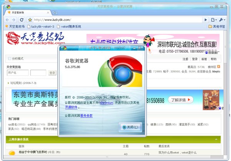Open the wrench settings menu

(x=222, y=20)
